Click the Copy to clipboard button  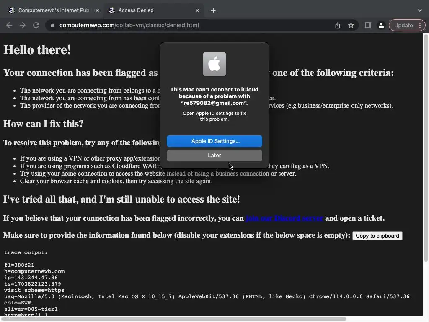pos(377,236)
